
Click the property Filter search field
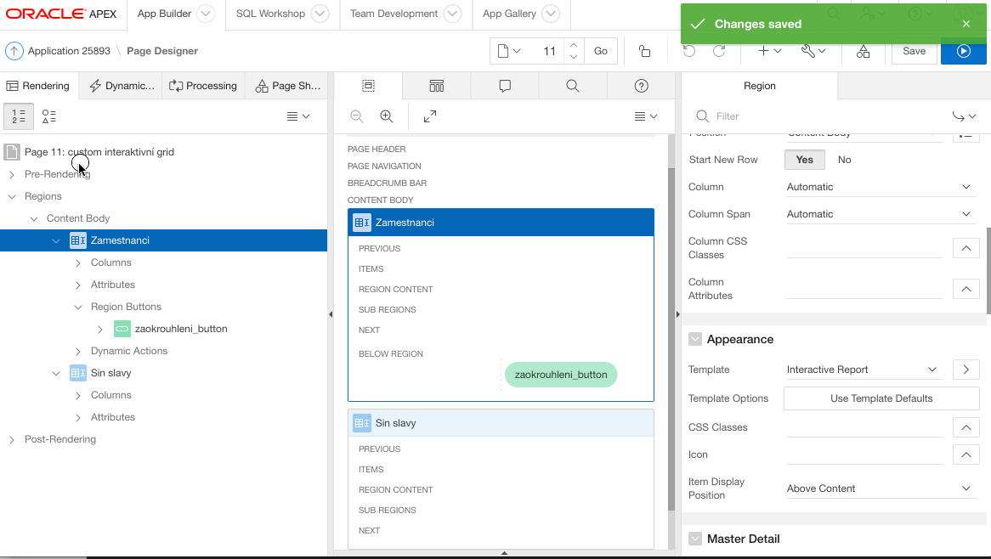tap(824, 116)
